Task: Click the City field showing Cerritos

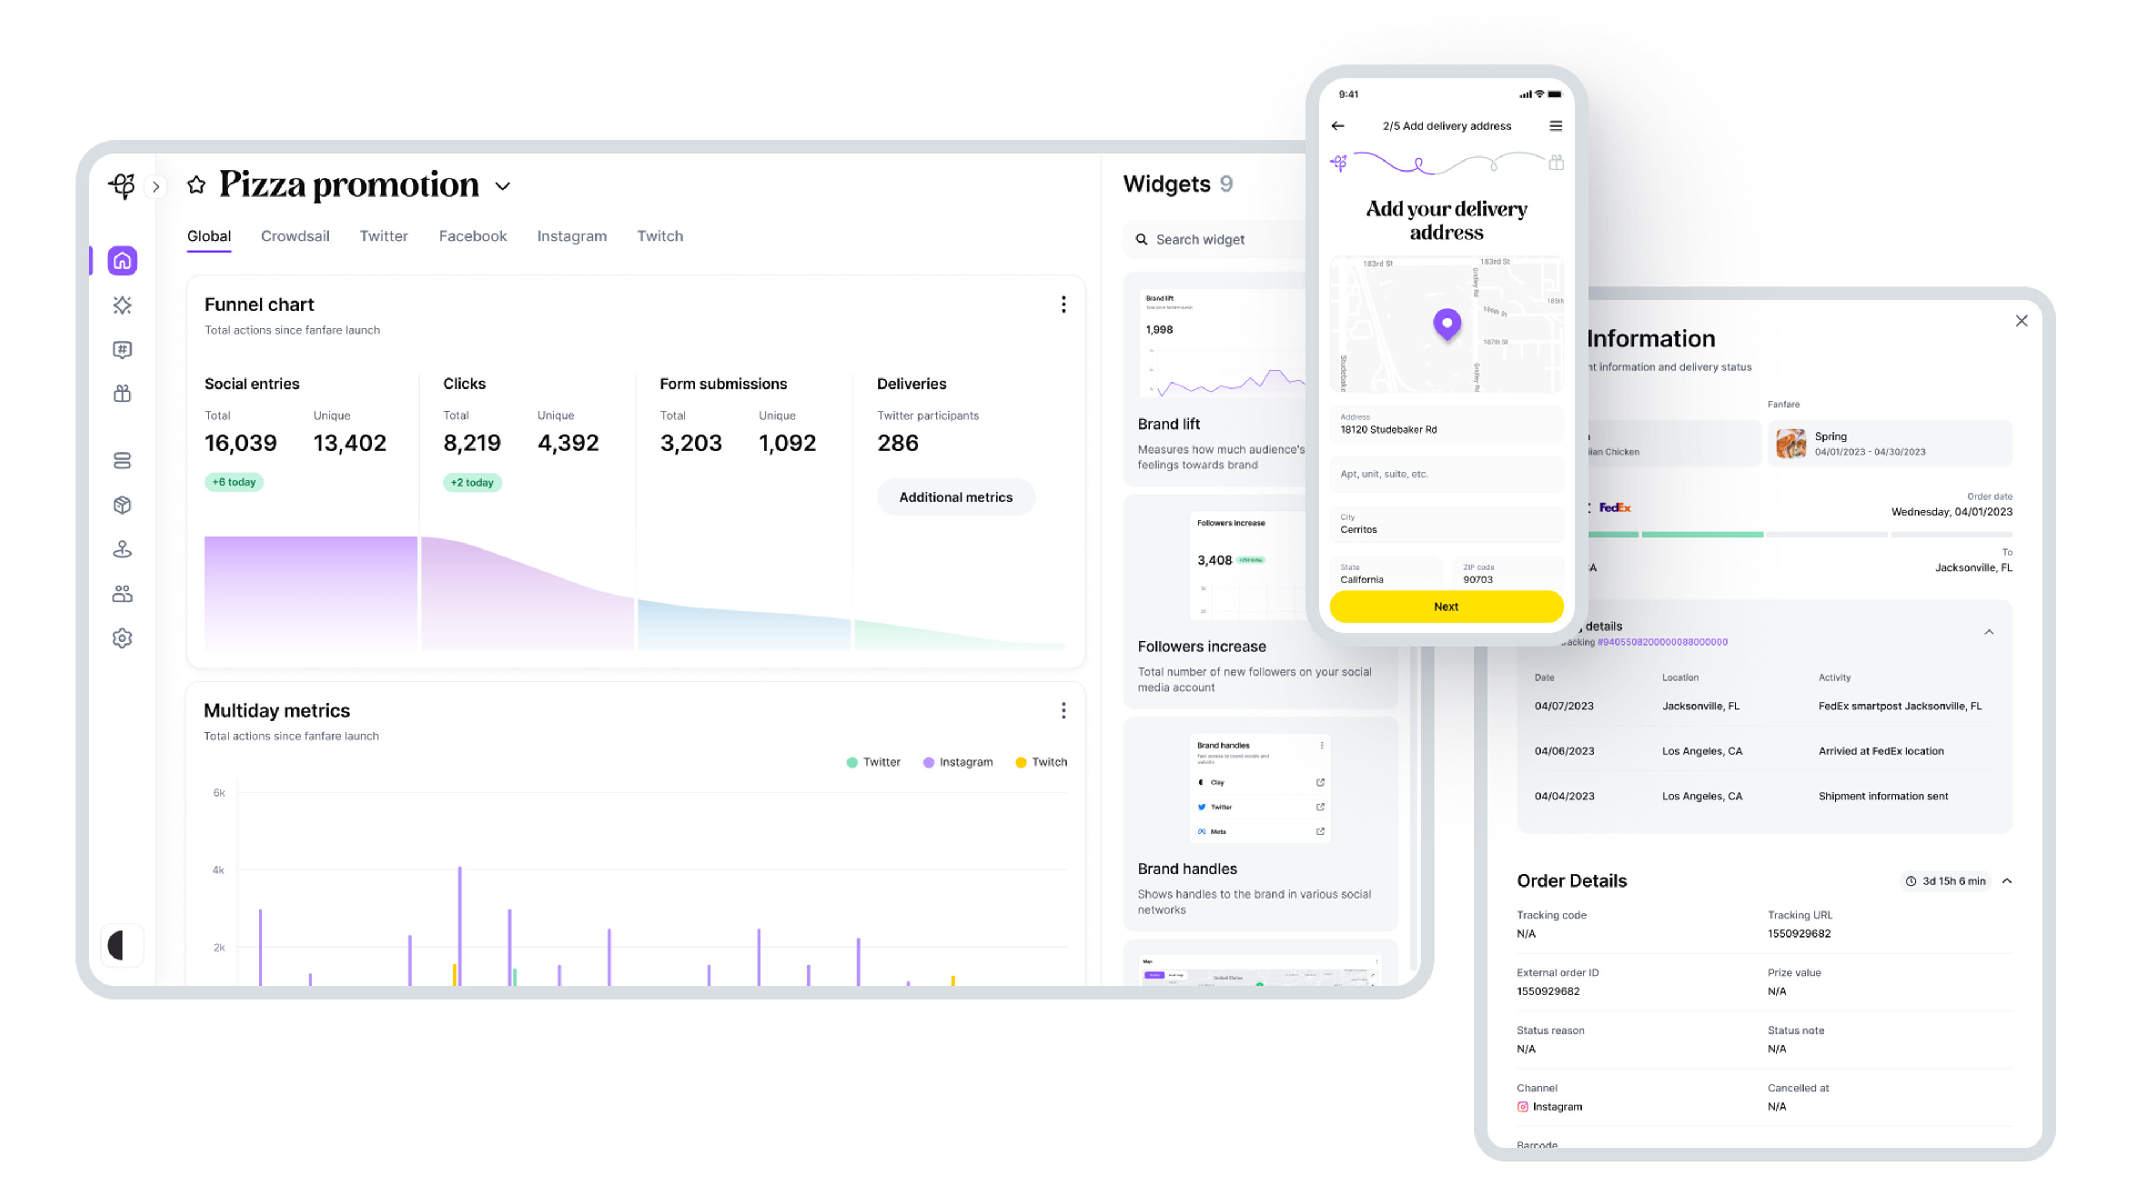Action: point(1446,524)
